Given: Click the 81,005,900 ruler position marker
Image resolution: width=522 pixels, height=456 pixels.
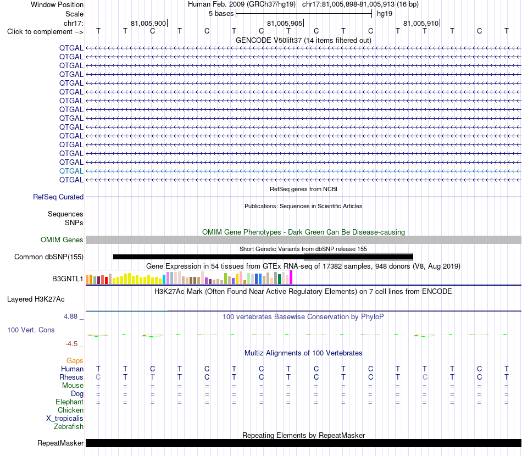Looking at the screenshot, I should (x=148, y=23).
